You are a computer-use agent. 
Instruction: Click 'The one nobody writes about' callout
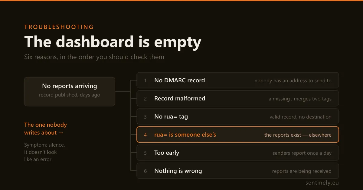click(x=45, y=129)
